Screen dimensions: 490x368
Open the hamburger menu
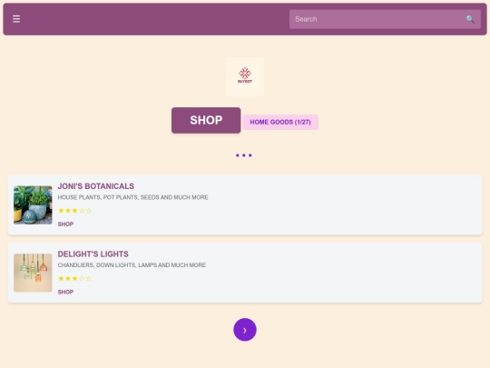pyautogui.click(x=16, y=19)
